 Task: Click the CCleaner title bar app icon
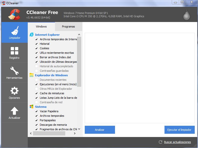[3, 3]
